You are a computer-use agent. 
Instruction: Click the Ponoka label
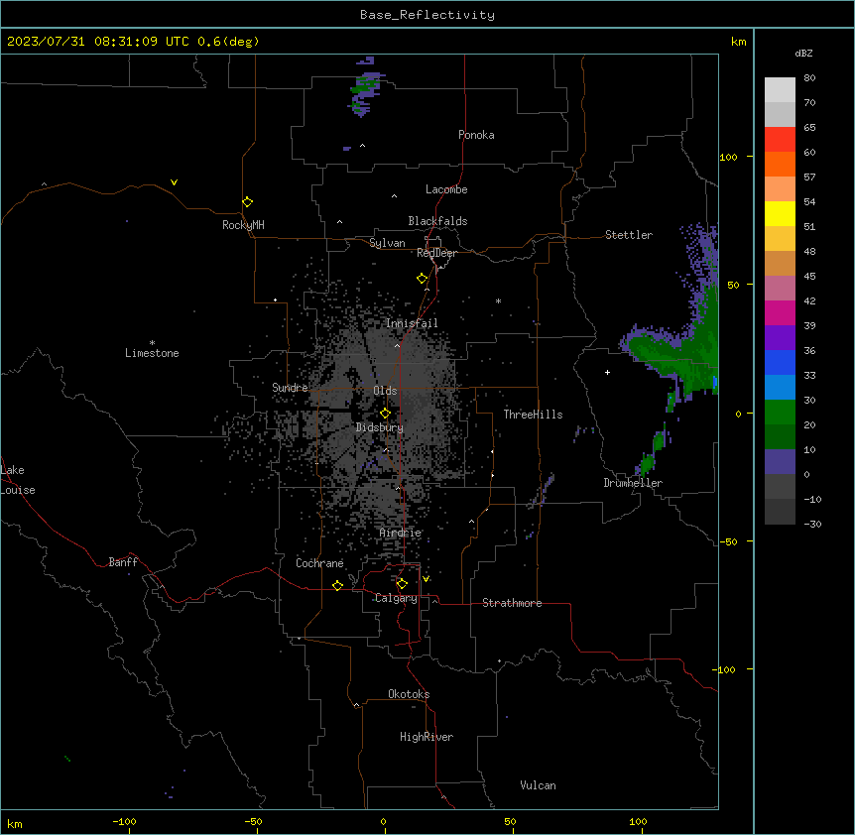point(476,135)
